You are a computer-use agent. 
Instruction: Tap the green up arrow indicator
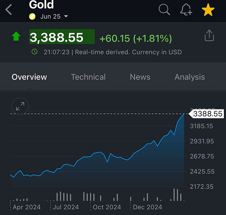coord(16,36)
